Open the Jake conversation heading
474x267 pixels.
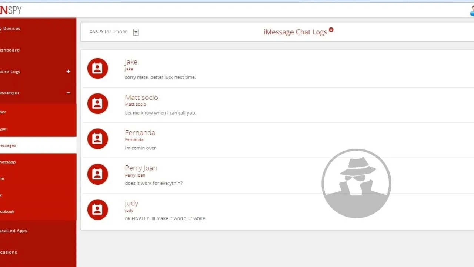[131, 62]
